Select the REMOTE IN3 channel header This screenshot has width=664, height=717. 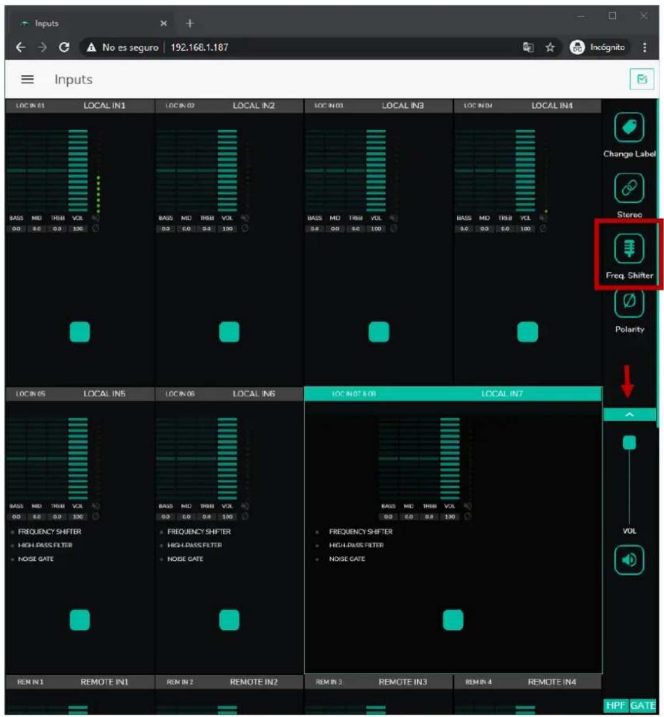[x=379, y=682]
